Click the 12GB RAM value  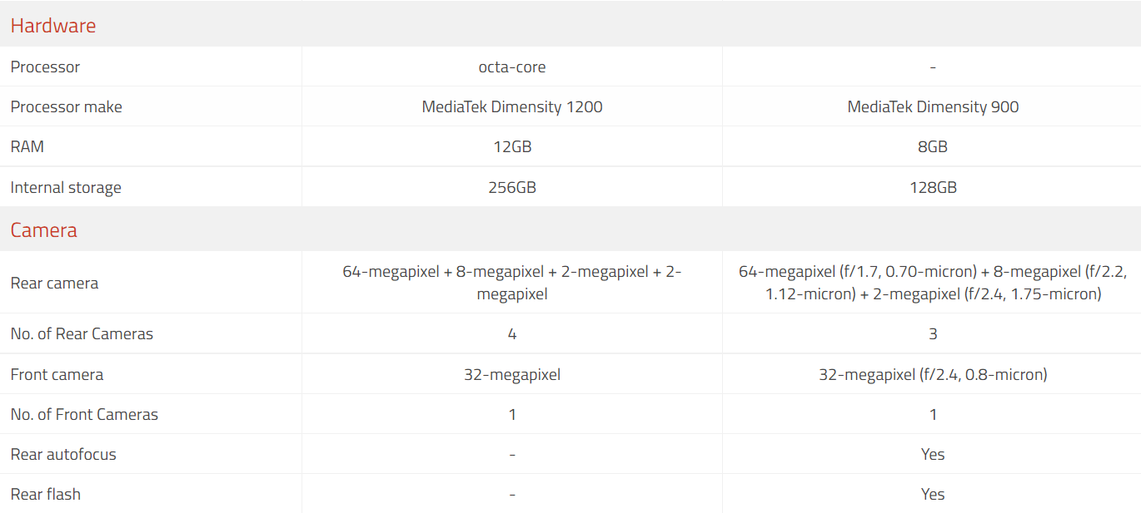(512, 147)
